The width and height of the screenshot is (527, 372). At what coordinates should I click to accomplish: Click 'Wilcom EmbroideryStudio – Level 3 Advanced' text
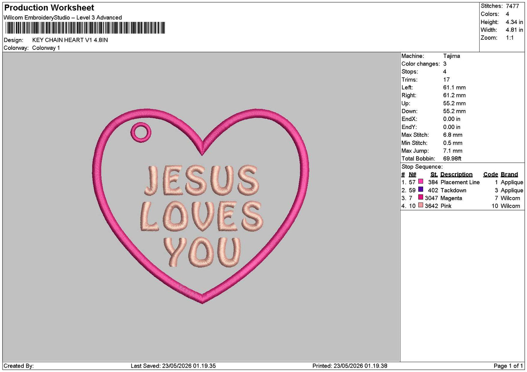click(x=63, y=17)
